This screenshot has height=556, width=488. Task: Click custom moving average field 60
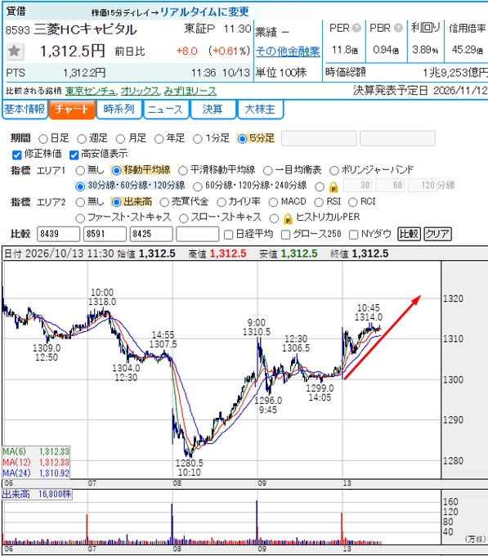tap(390, 186)
